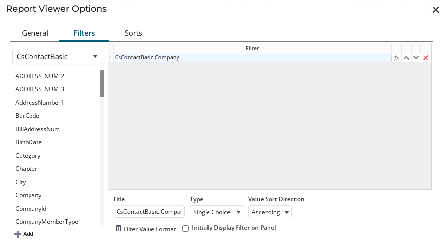Click the Title input field
446x243 pixels.
tap(149, 212)
